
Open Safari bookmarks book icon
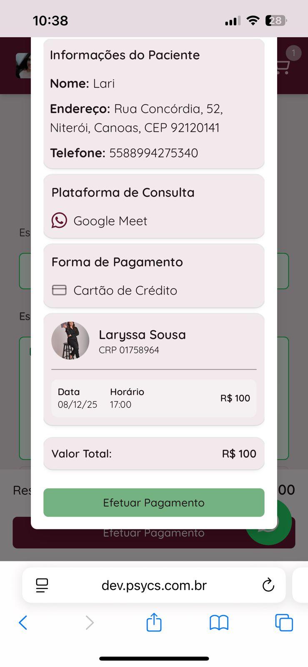219,623
